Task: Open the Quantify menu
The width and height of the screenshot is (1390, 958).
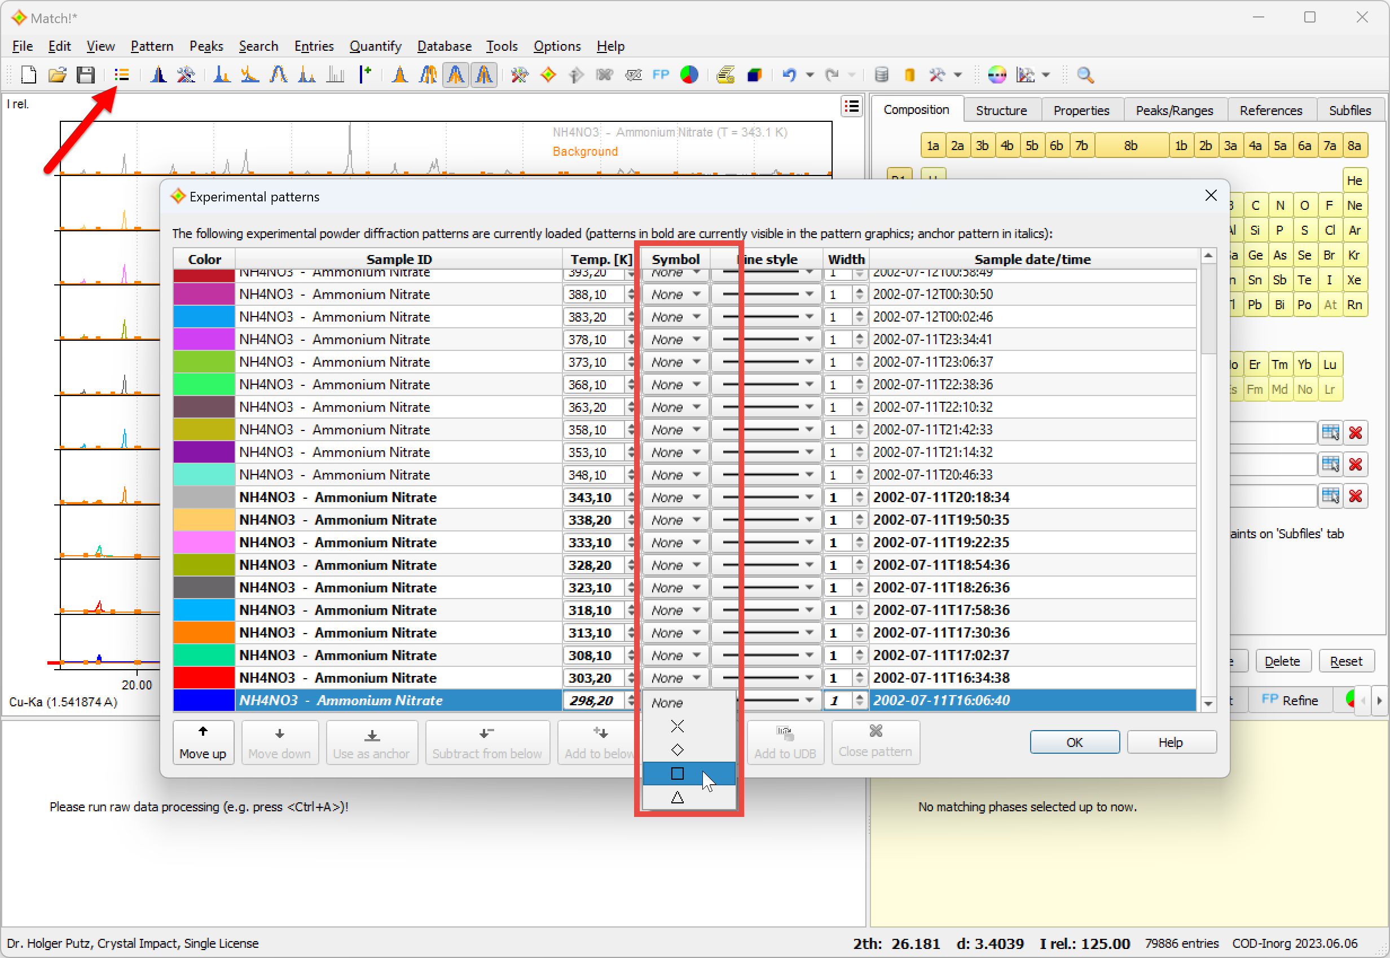Action: 375,46
